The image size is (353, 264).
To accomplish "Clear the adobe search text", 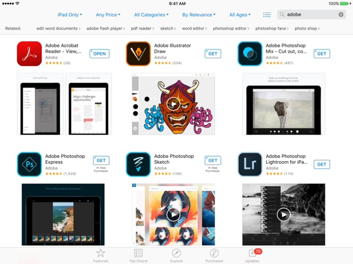I will pos(341,15).
